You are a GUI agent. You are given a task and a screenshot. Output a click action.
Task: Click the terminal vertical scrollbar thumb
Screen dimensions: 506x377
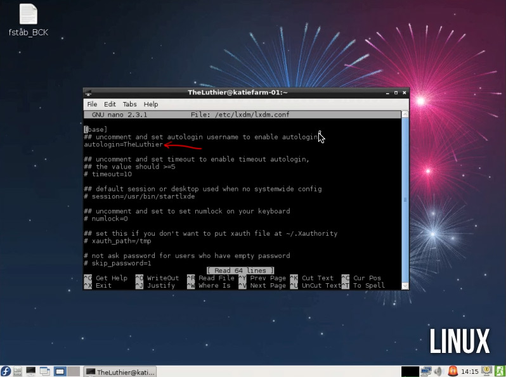(405, 200)
